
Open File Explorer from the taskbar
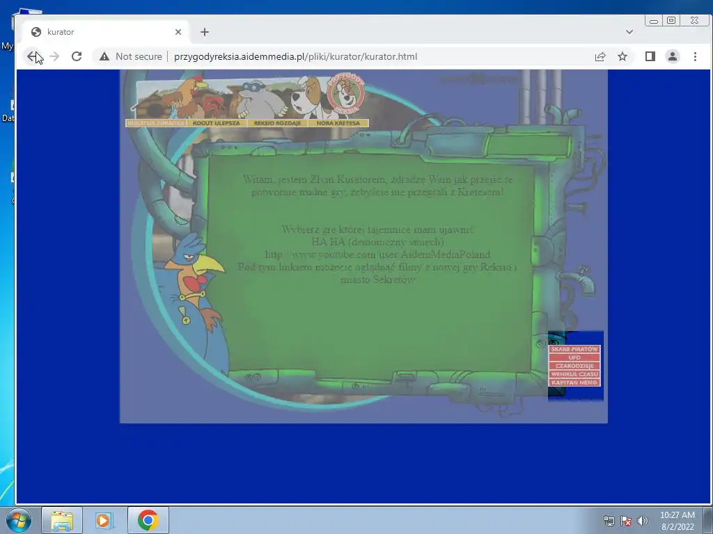[x=62, y=520]
